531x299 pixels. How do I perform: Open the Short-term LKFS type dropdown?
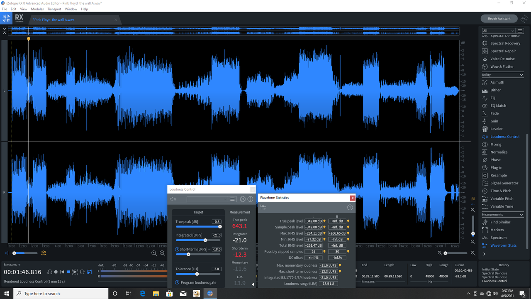coord(209,249)
